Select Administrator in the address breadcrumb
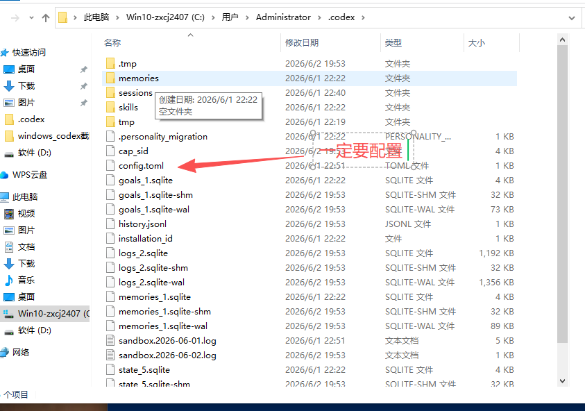The width and height of the screenshot is (585, 411). click(x=283, y=17)
